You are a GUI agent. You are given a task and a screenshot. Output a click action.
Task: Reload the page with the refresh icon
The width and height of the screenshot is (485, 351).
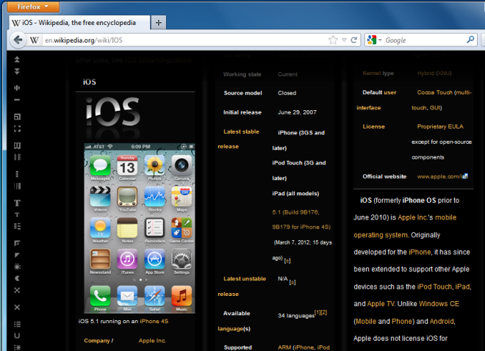click(x=354, y=40)
